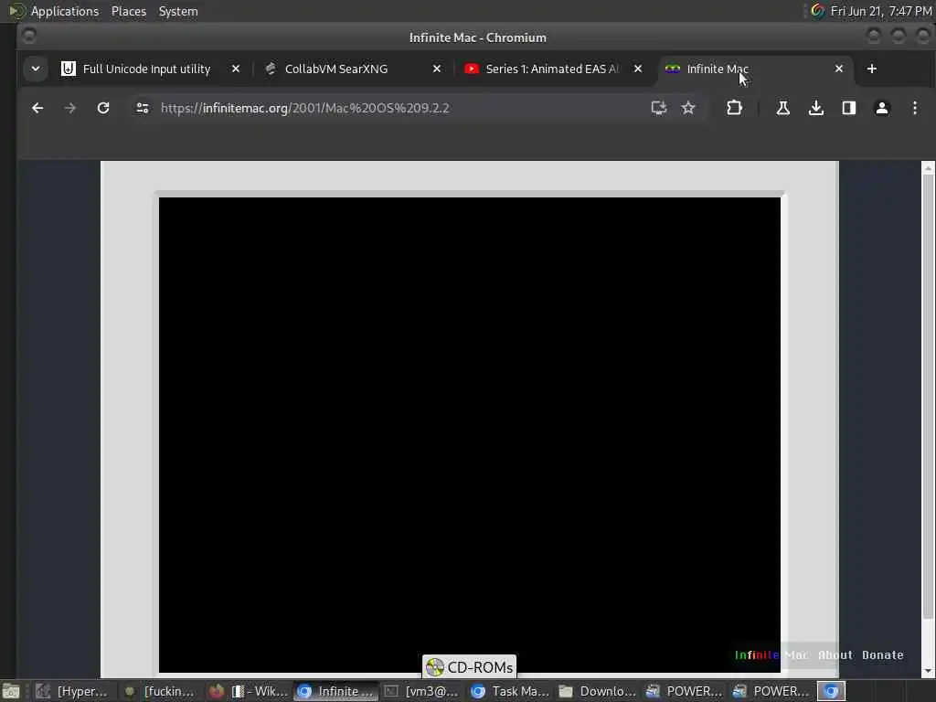The width and height of the screenshot is (936, 702).
Task: Go forward in browser history
Action: pyautogui.click(x=70, y=108)
